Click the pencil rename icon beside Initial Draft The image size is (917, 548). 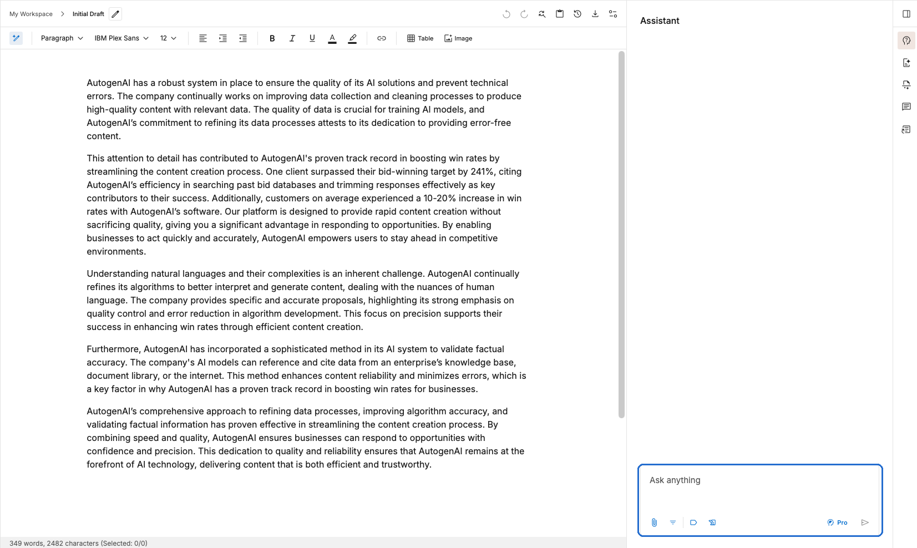[x=115, y=14]
